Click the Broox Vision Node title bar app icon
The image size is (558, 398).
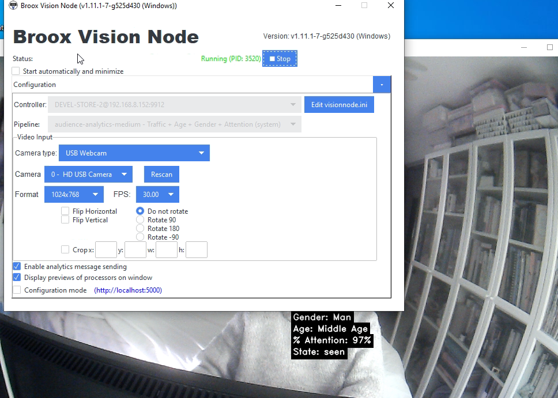click(x=13, y=6)
